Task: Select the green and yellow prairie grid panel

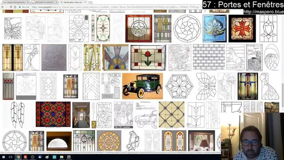Action: pos(163,28)
